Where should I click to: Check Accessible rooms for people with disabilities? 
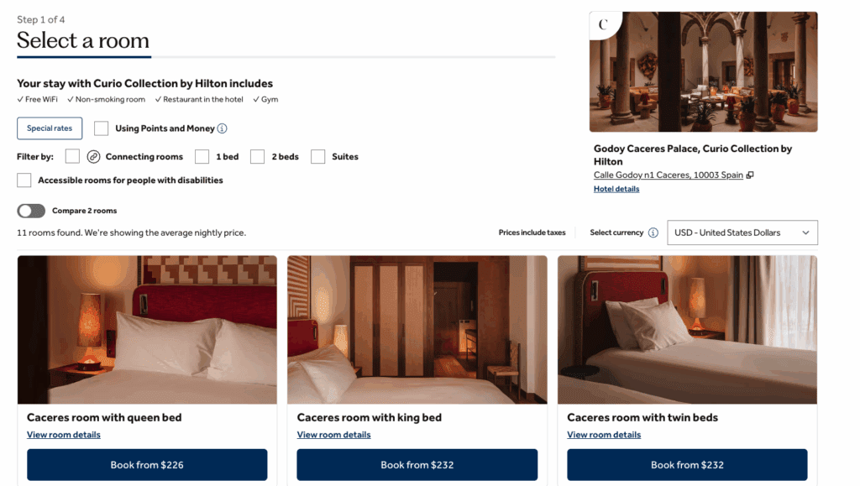[24, 180]
